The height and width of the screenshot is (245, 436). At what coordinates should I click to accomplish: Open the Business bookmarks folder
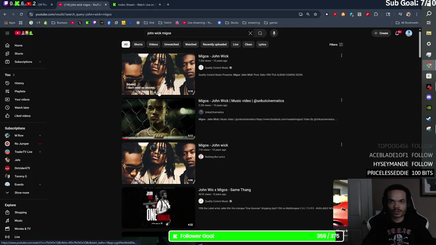[59, 23]
